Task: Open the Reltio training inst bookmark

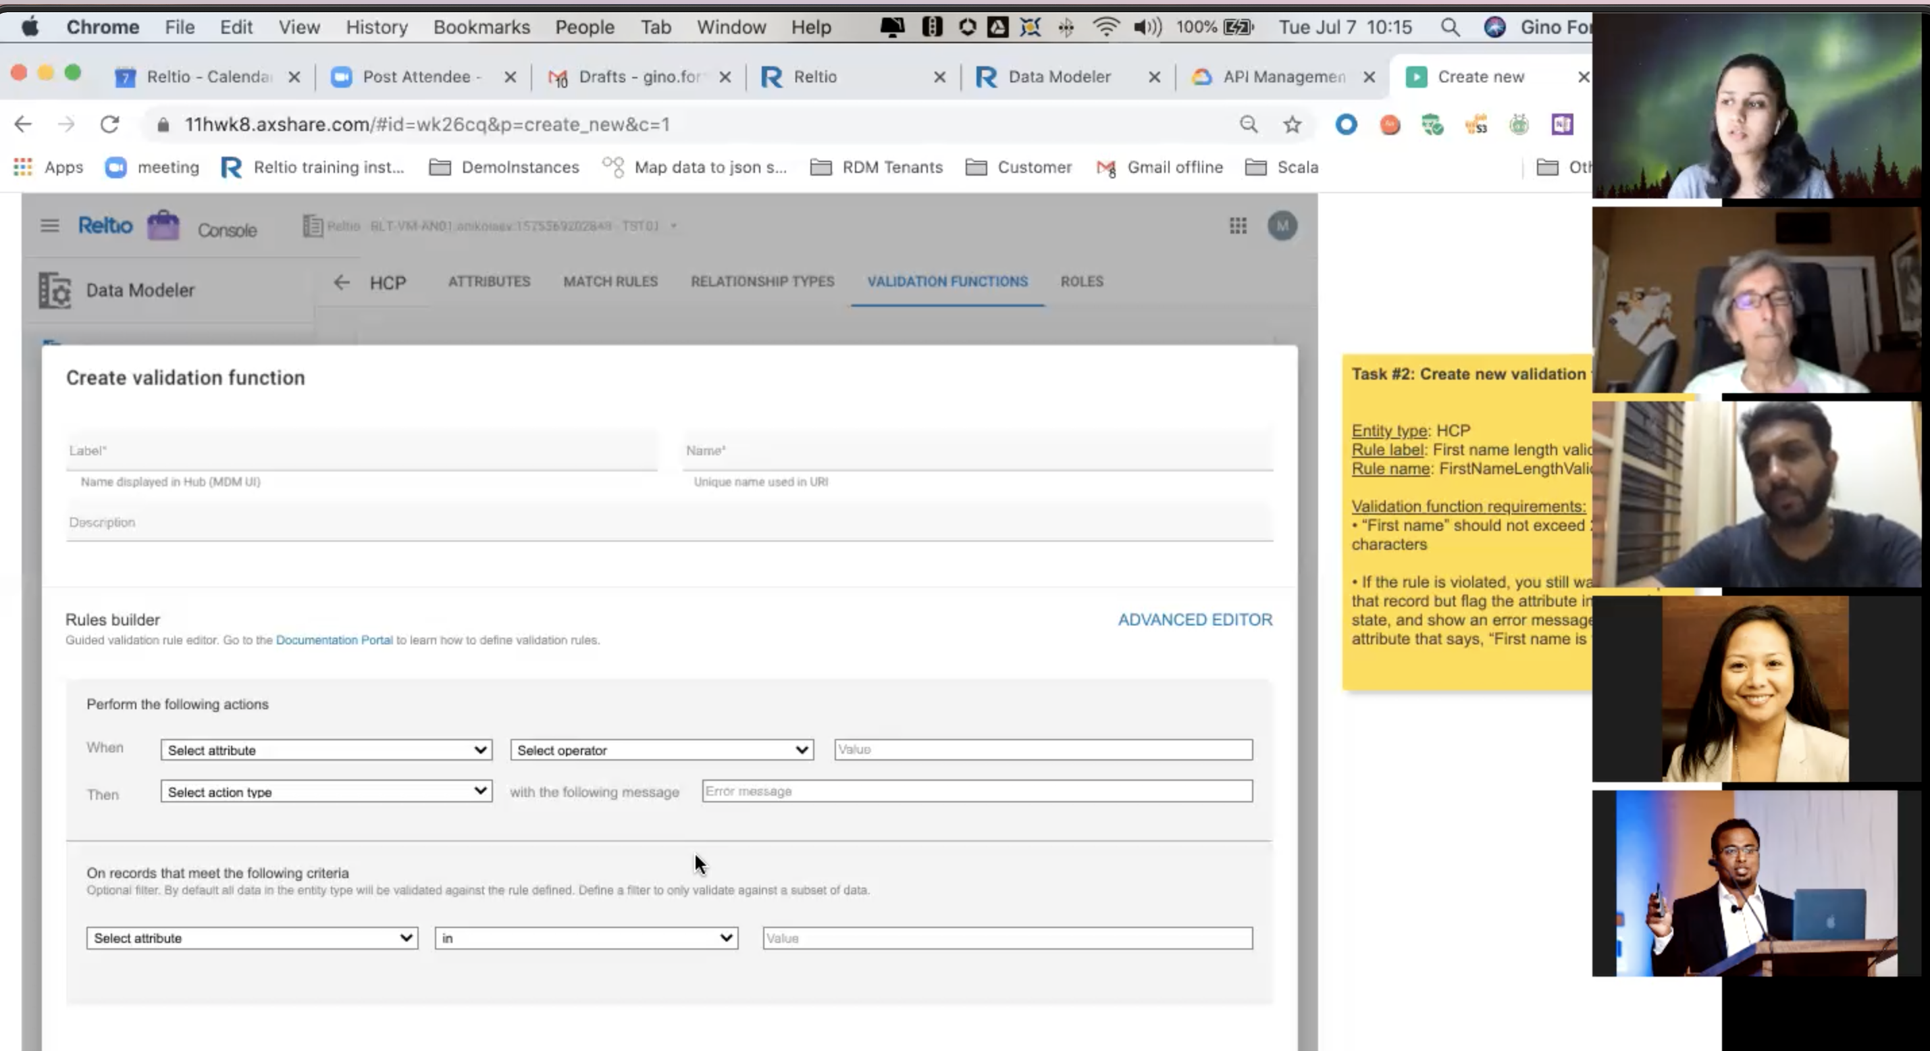Action: (x=313, y=167)
